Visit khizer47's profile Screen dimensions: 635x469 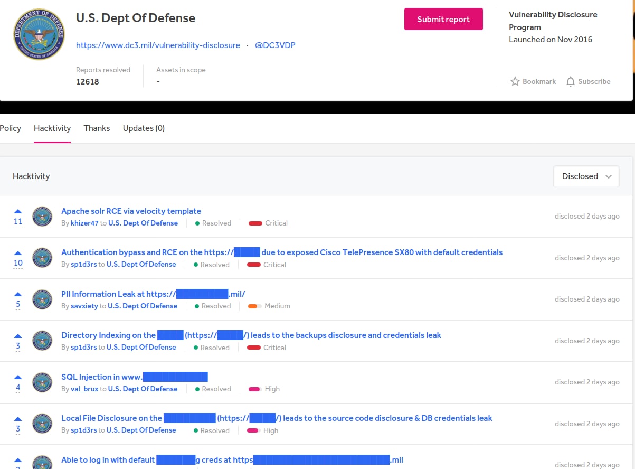click(84, 223)
